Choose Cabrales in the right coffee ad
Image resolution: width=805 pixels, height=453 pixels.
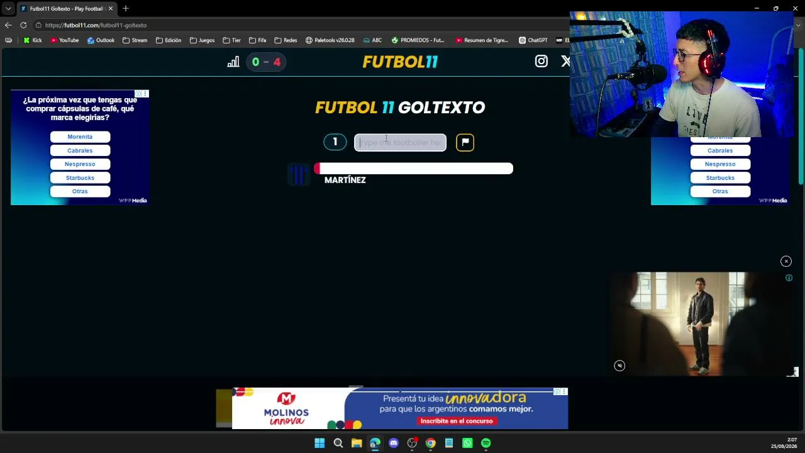(720, 150)
